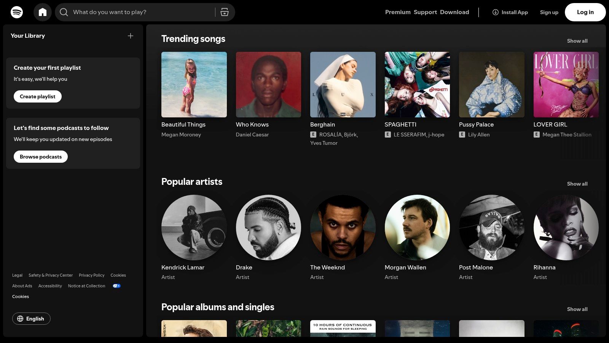The image size is (609, 343).
Task: Click the Create playlist button
Action: pyautogui.click(x=37, y=96)
